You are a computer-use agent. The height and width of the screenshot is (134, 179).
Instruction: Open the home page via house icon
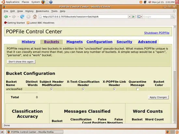(35, 17)
